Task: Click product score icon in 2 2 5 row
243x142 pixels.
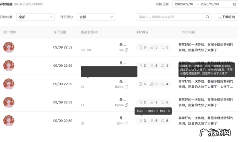Action: coord(140,102)
